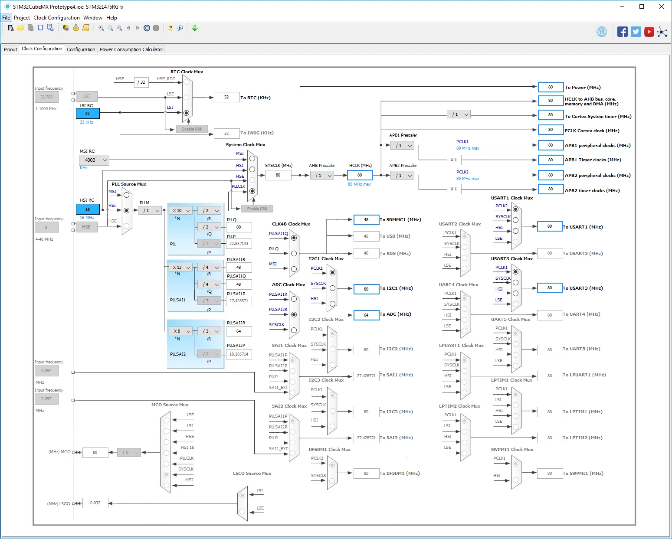Open the YouTube link icon
The height and width of the screenshot is (539, 672).
pos(649,32)
